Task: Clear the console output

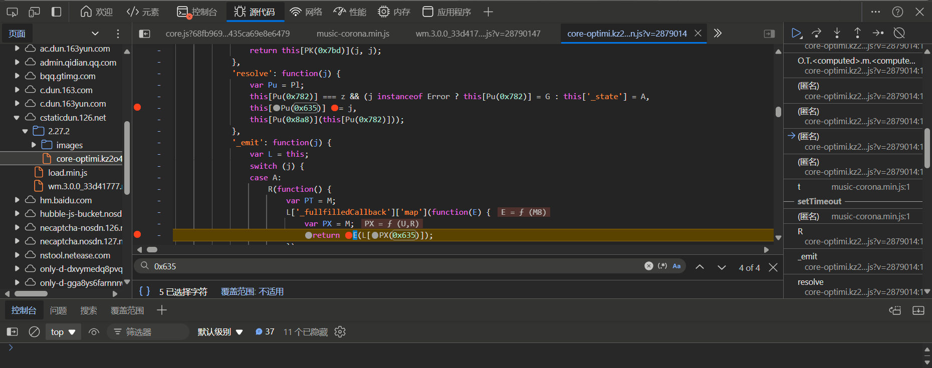Action: click(34, 332)
